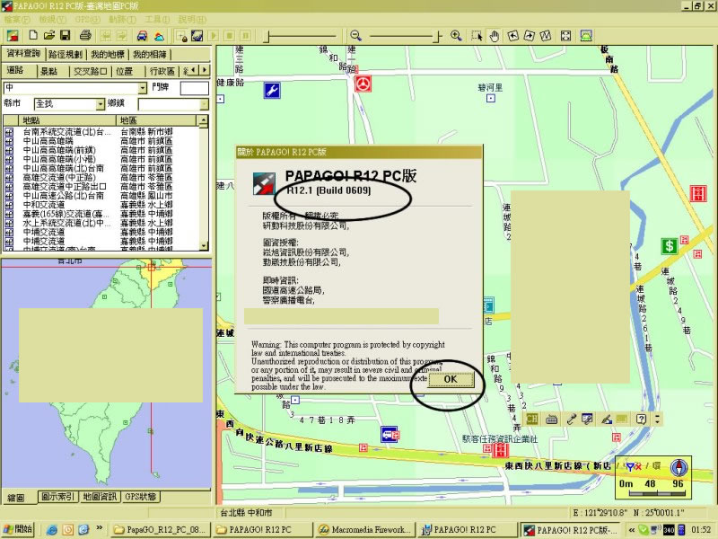Image resolution: width=718 pixels, height=539 pixels.
Task: Click the weather cloud toolbar icon
Action: pos(159,36)
